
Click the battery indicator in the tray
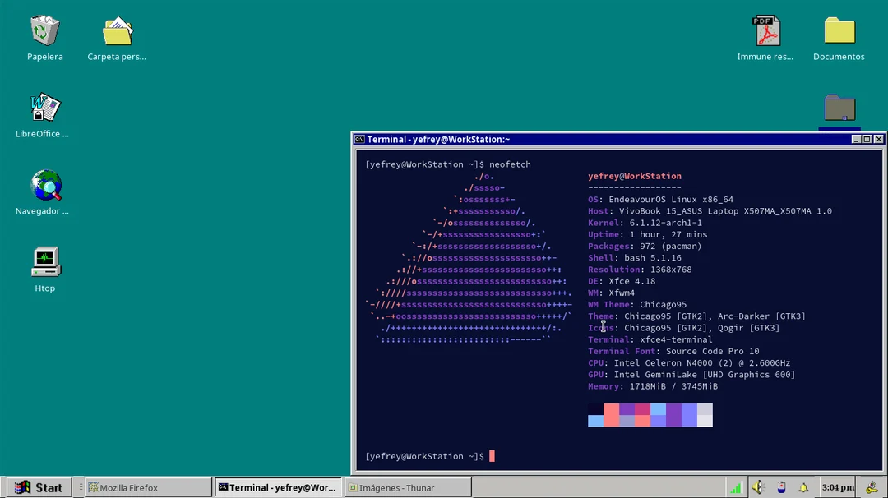pos(783,486)
